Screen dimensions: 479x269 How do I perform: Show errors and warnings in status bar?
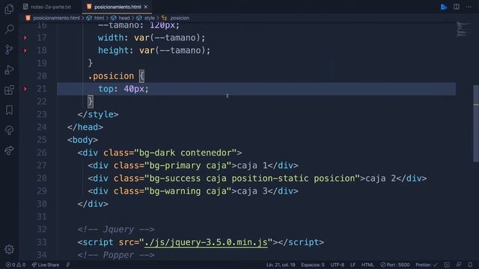(16, 265)
